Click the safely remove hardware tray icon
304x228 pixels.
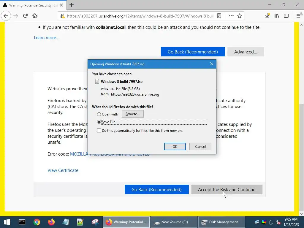(x=271, y=222)
